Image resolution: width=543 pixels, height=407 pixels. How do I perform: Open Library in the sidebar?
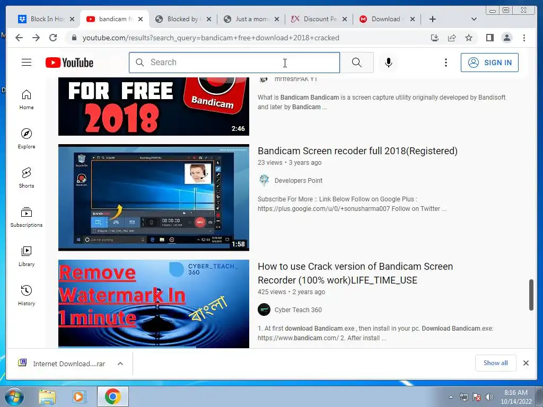coord(27,256)
